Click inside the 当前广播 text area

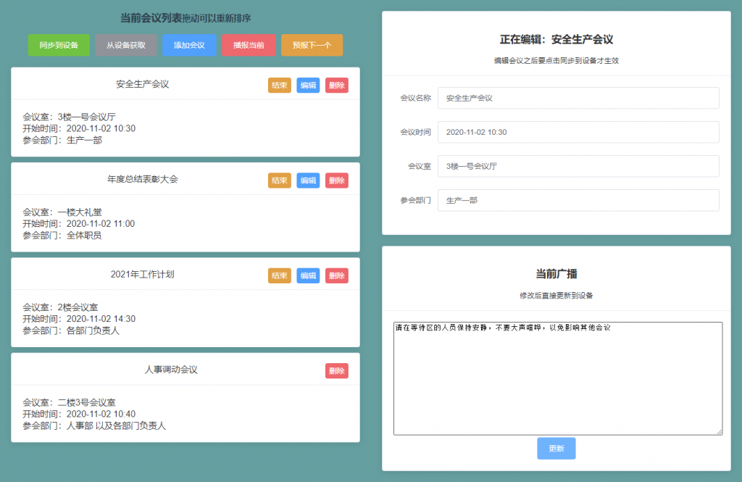click(557, 378)
